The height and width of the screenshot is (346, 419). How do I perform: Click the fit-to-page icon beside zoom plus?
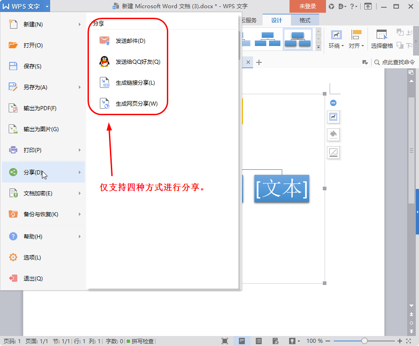(409, 341)
